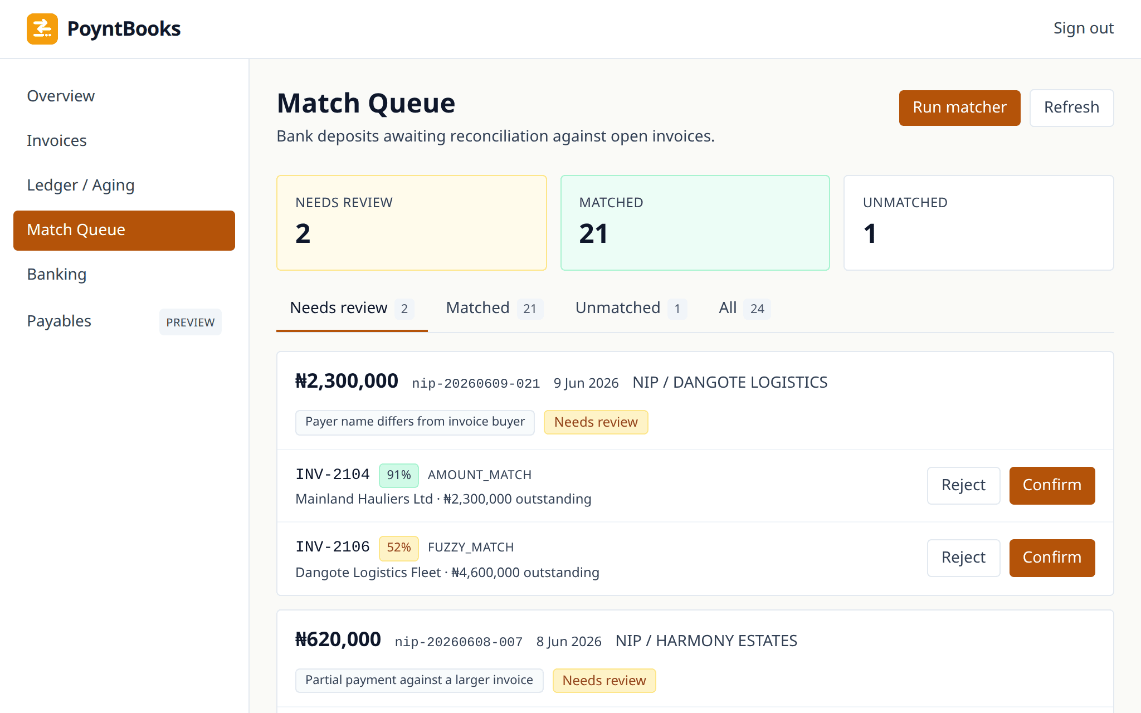Click the ₦620,000 deposit amount
1141x713 pixels.
tap(338, 640)
